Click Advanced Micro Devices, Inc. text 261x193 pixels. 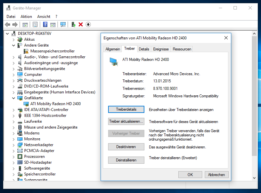177,74
